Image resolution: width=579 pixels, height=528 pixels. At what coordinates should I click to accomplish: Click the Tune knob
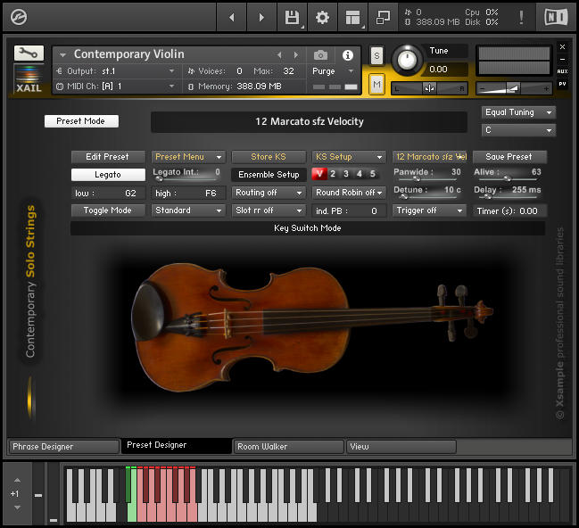(407, 60)
